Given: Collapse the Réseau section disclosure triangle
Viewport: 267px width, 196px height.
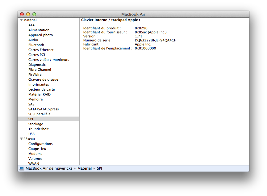Looking at the screenshot, I should [21, 139].
